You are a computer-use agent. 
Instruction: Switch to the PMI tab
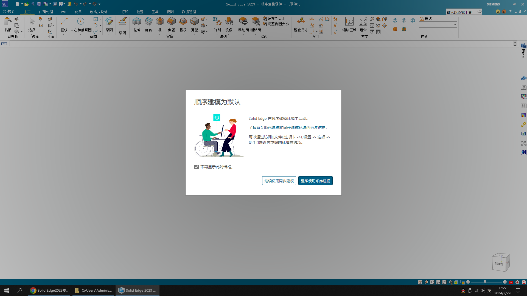tap(64, 12)
